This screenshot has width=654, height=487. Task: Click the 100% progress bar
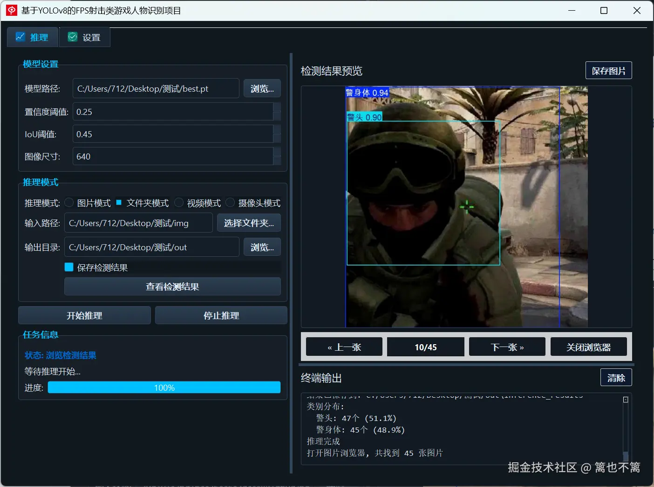[x=164, y=387]
